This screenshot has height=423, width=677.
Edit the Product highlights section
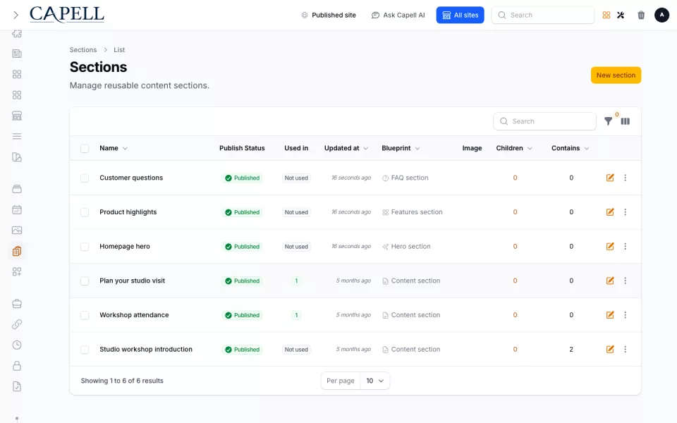pyautogui.click(x=609, y=212)
